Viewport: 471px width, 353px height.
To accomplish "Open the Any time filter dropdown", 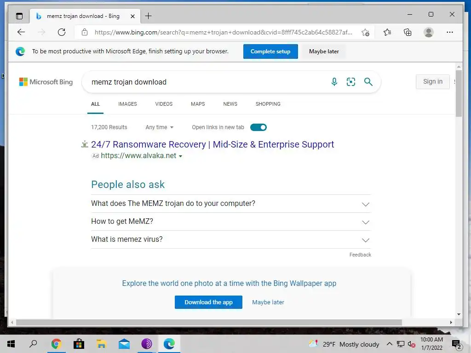I will click(x=159, y=127).
